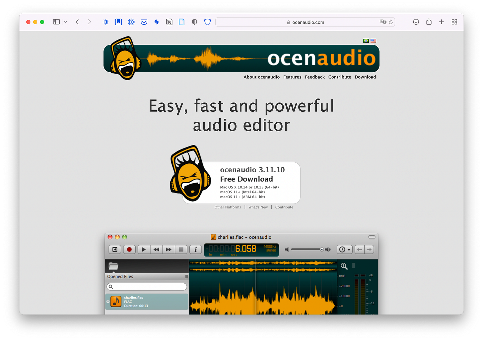
Task: Open the Feedback menu item
Action: [315, 77]
